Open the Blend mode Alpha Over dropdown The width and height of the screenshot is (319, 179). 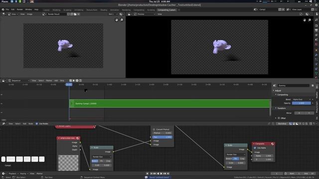[x=301, y=99]
